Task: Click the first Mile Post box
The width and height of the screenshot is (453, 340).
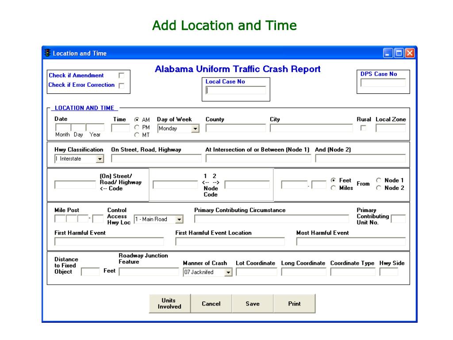Action: coord(60,219)
